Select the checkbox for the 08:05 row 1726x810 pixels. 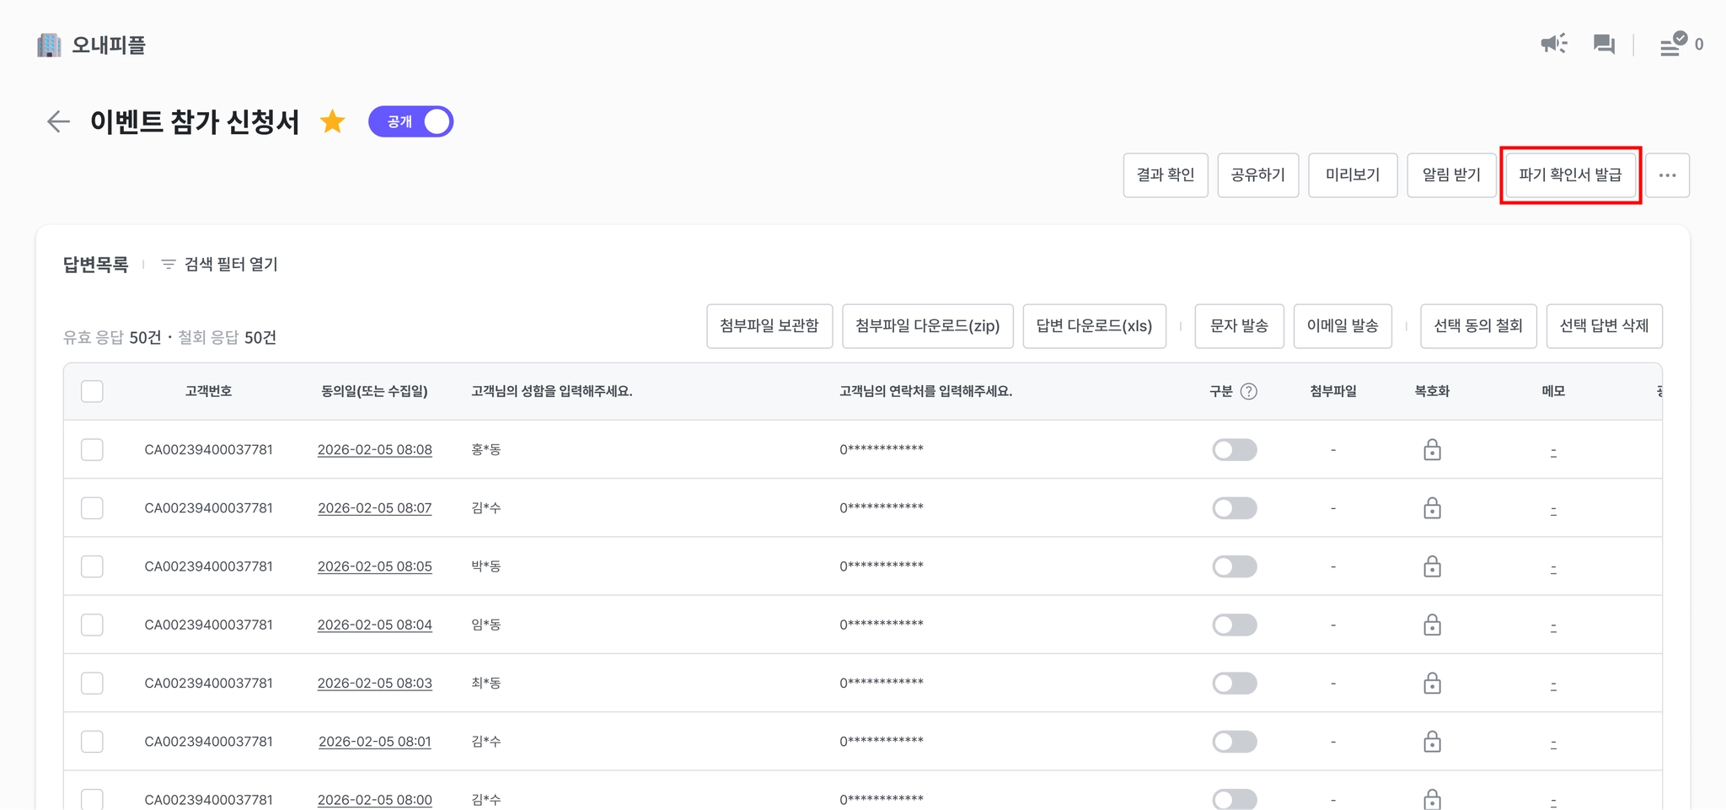92,566
